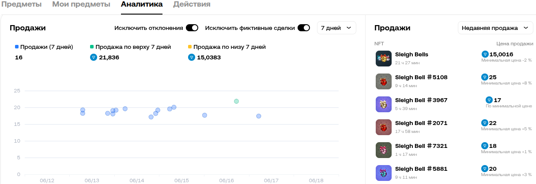Open the Sleigh Bell #7321 sale link
Screen dimensions: 536x184
[421, 146]
